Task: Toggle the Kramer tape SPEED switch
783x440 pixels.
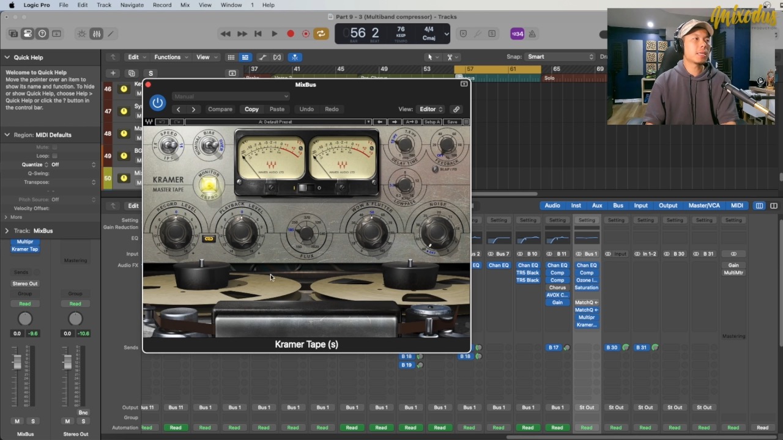Action: 169,145
